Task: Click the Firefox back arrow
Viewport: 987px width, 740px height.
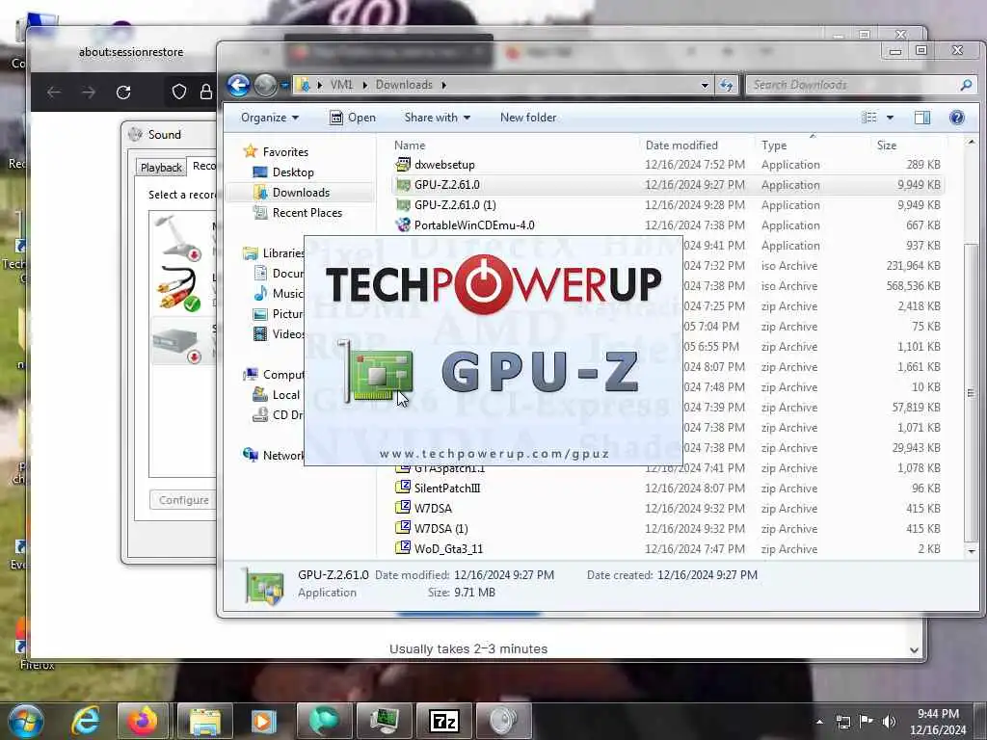Action: pyautogui.click(x=54, y=92)
